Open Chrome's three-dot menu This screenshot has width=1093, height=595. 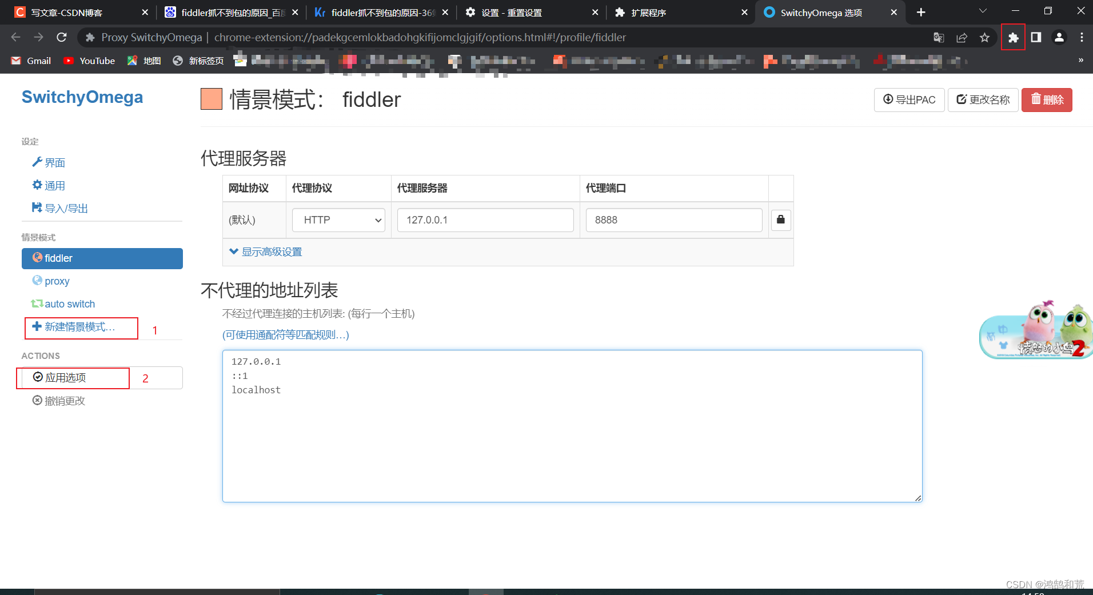click(x=1082, y=38)
